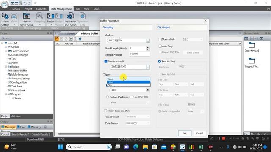Screen dimensions: 271x152
Task: Open the Chat app from taskbar
Action: 127,147
